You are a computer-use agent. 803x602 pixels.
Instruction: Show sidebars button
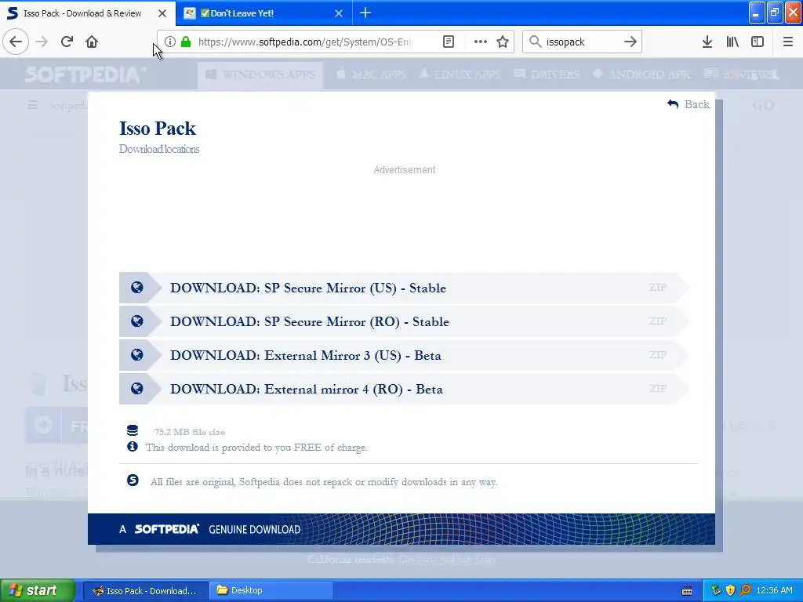point(758,42)
